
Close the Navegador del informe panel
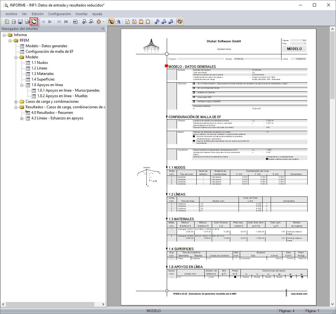click(103, 28)
